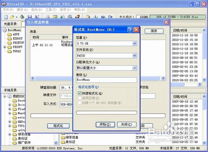Click the 格式化 button in Write Disk Image dialog
Screen dimensions: 208x152
click(x=58, y=126)
